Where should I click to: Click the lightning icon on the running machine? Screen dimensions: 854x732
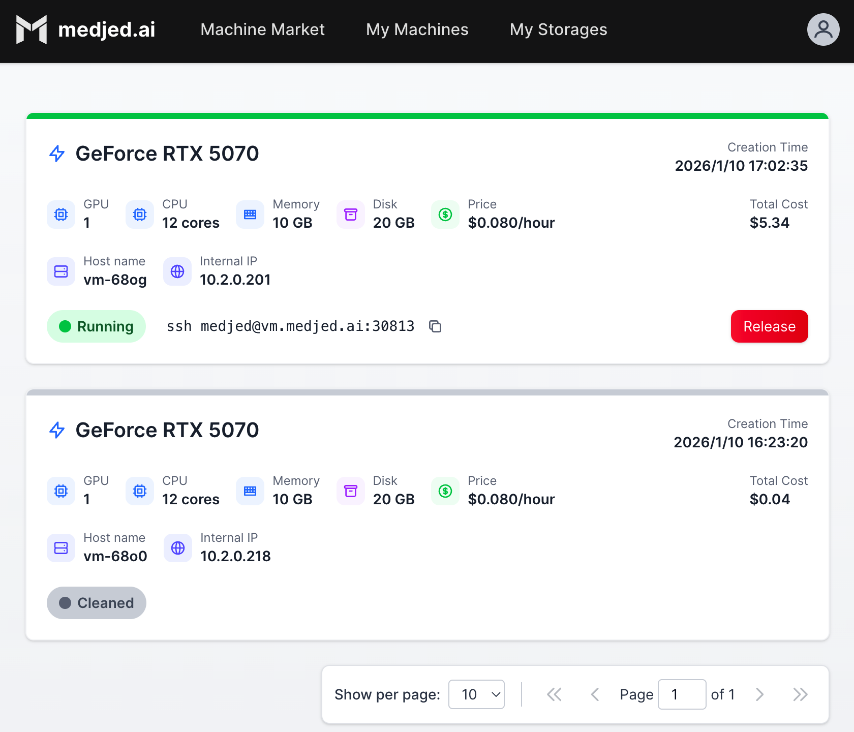pyautogui.click(x=57, y=154)
